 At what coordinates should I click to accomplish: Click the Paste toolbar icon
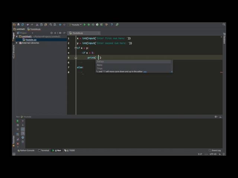tap(45, 24)
